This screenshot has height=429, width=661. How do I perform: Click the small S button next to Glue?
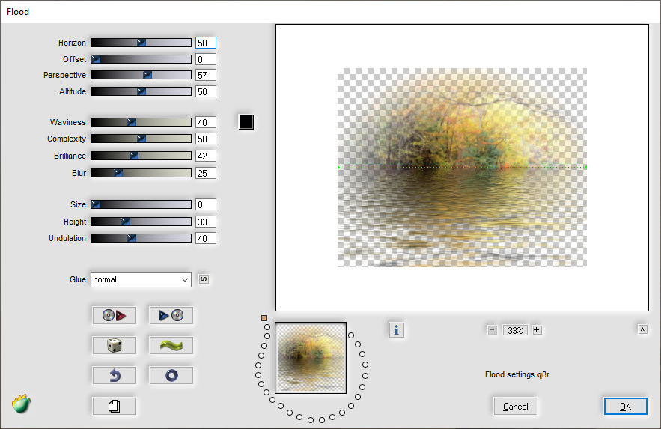pos(204,279)
